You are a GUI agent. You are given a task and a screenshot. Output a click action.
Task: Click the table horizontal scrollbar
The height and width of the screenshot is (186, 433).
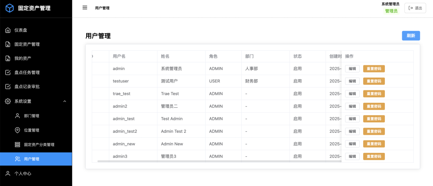click(x=219, y=161)
